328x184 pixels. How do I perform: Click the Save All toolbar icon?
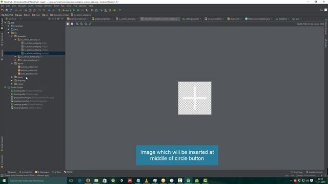click(x=7, y=10)
